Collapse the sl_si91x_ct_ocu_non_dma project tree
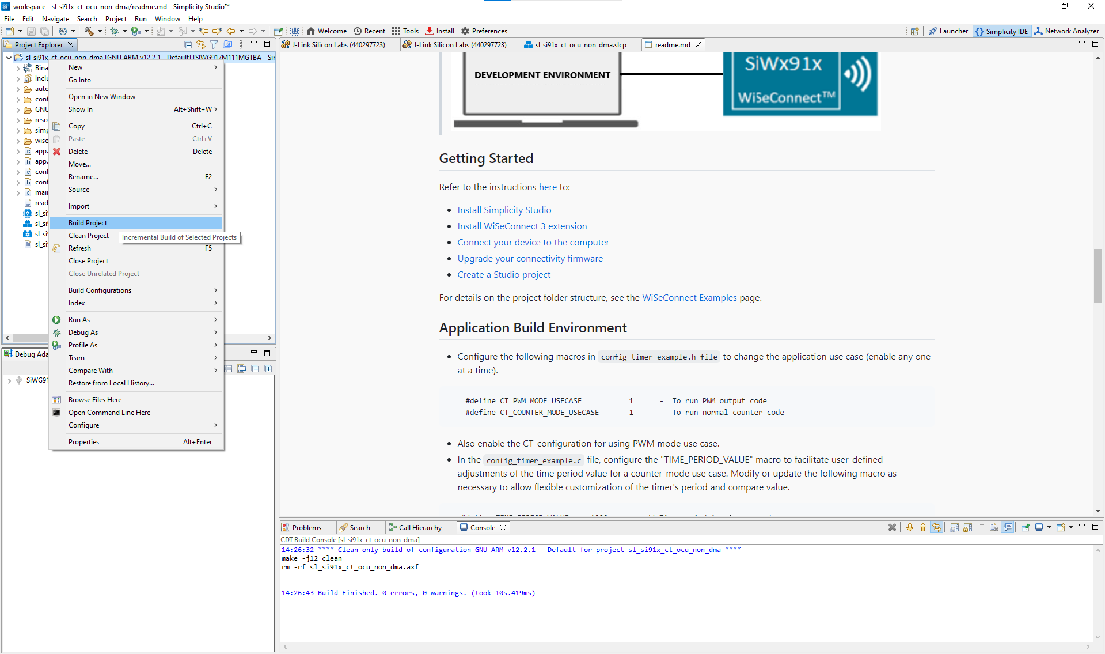The image size is (1105, 654). pyautogui.click(x=9, y=58)
